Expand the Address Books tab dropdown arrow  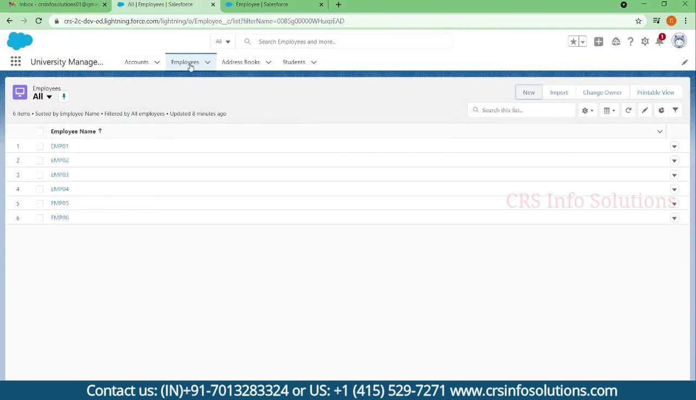(x=269, y=62)
